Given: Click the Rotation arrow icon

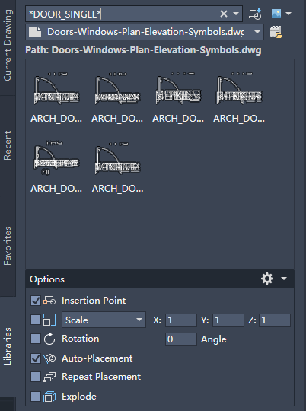Looking at the screenshot, I should click(49, 339).
